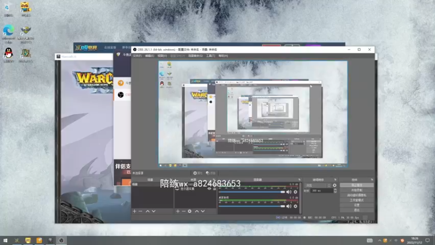This screenshot has width=435, height=245.
Task: Open the orange app icon in taskbar
Action: (39, 240)
